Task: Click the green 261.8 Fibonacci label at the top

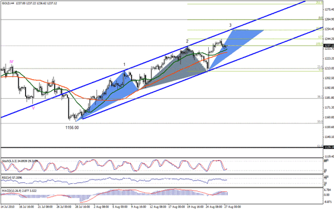Action: (x=320, y=3)
